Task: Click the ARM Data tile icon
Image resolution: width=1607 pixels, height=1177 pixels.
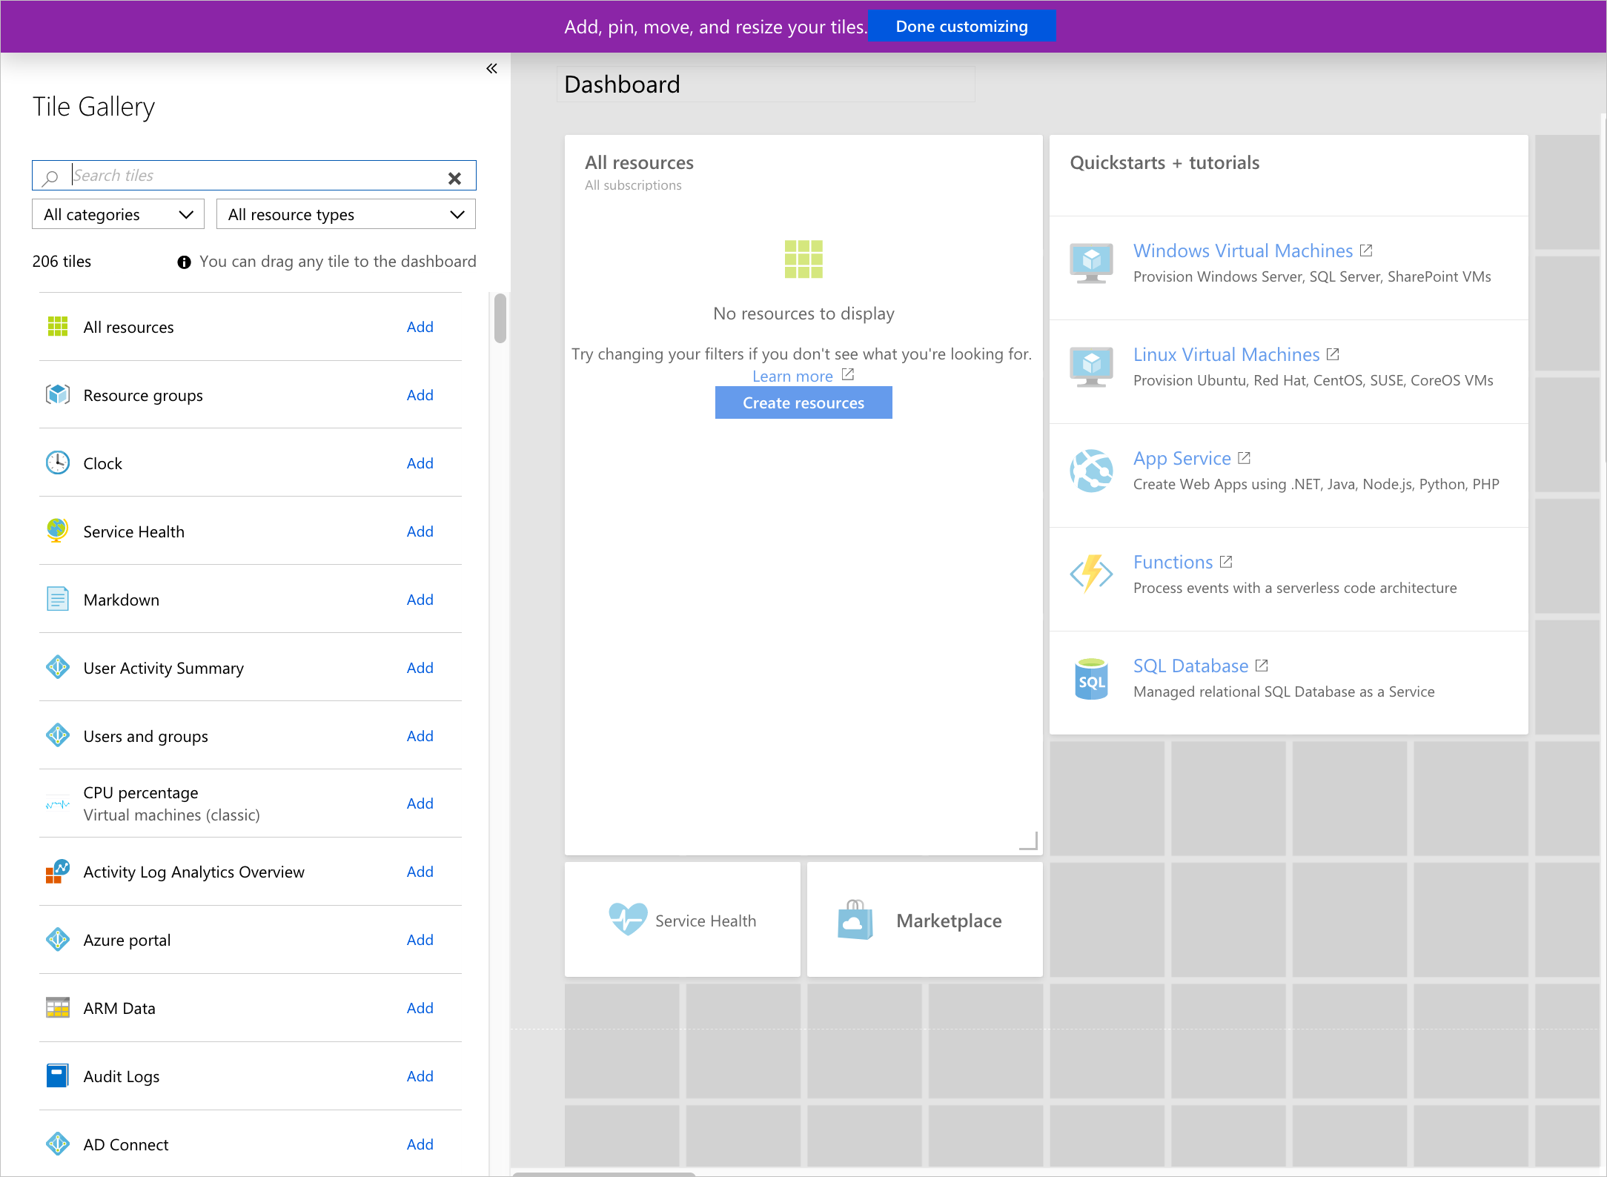Action: 57,1007
